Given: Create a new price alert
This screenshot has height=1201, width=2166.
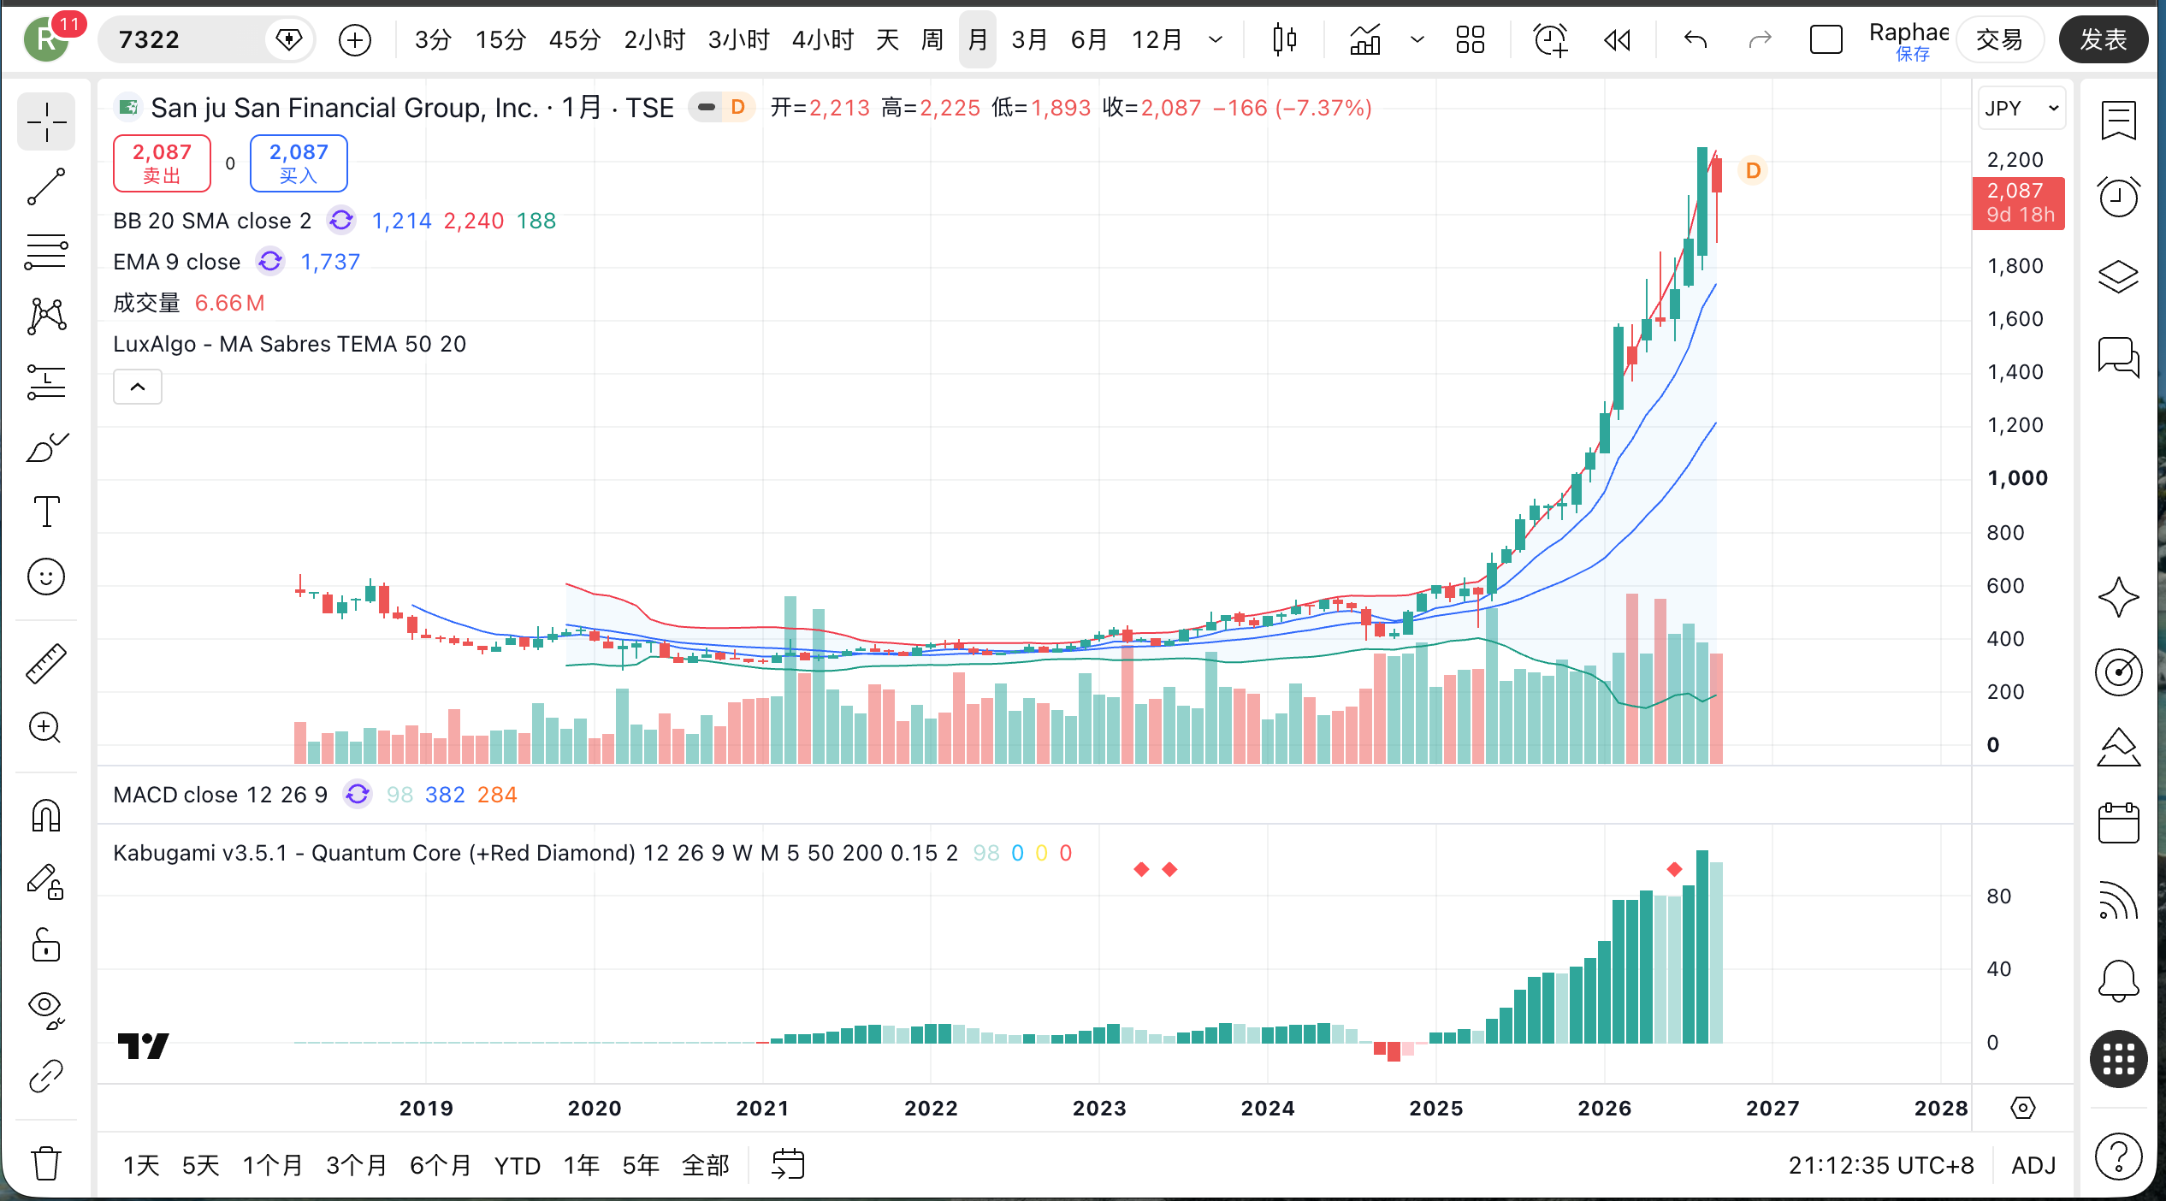Looking at the screenshot, I should tap(1550, 39).
